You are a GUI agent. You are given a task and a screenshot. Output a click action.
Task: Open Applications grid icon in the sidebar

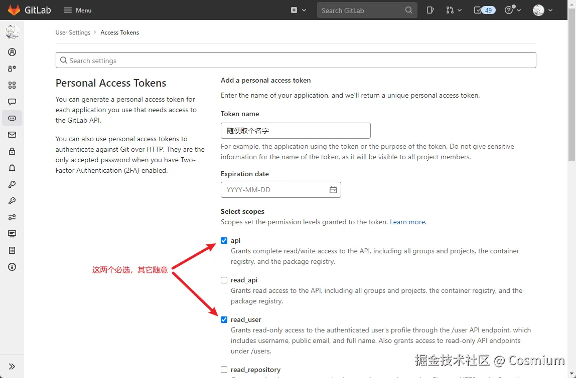click(x=12, y=85)
